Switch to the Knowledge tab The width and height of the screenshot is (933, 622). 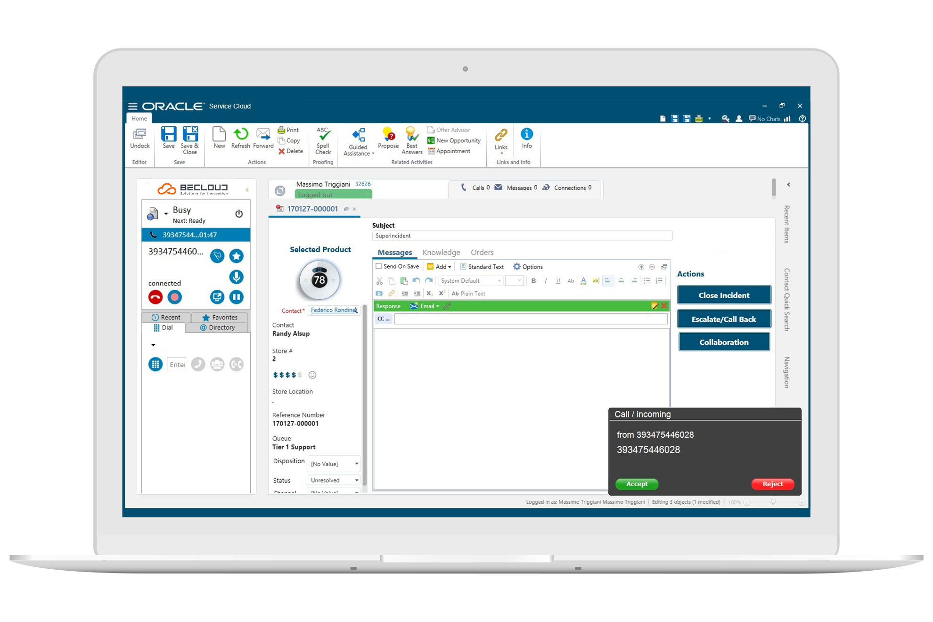441,253
